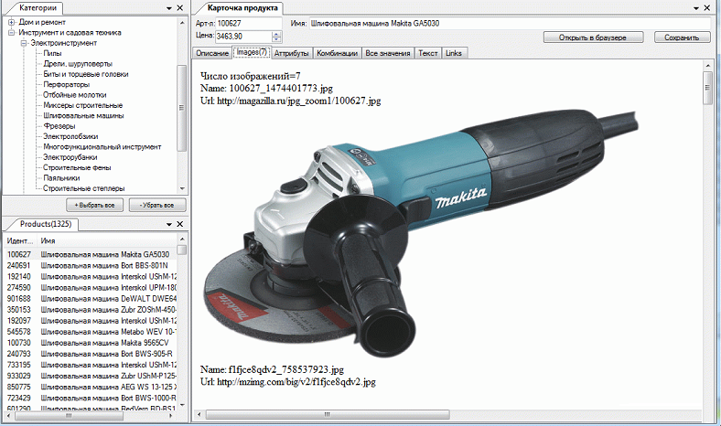Image resolution: width=721 pixels, height=426 pixels.
Task: Focus the Имя product name field
Action: click(510, 23)
